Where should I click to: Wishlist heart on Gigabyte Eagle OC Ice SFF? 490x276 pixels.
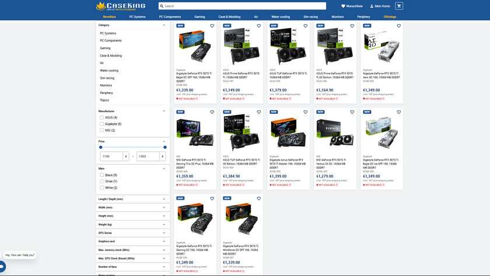pyautogui.click(x=398, y=112)
